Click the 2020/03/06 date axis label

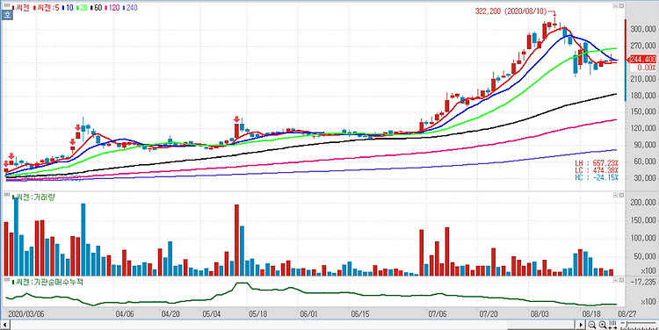[x=26, y=313]
